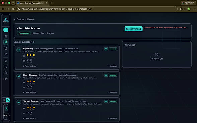Click the red coordinator JSON error message

pyautogui.click(x=166, y=28)
